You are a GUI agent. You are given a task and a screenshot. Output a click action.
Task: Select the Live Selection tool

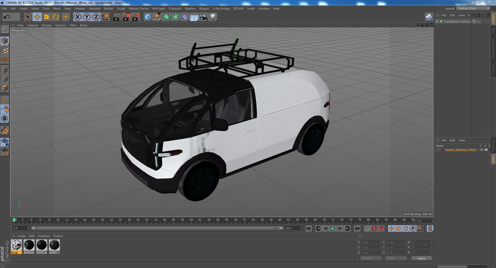coord(28,17)
